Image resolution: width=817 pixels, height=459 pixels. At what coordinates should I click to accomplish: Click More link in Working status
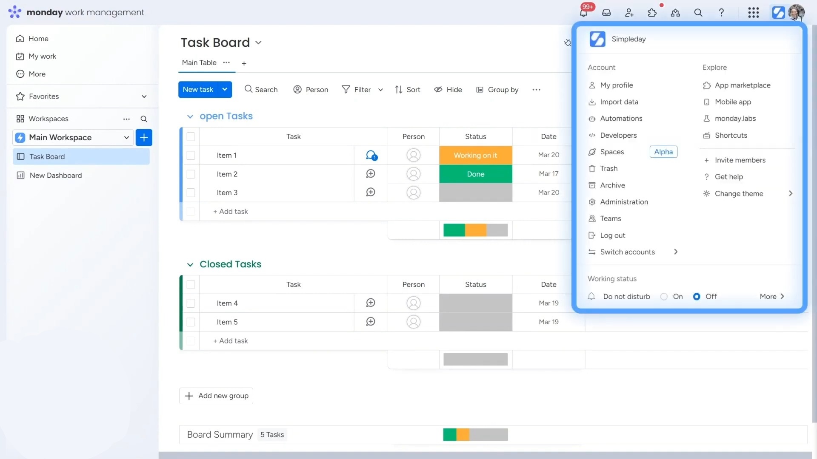click(x=772, y=297)
